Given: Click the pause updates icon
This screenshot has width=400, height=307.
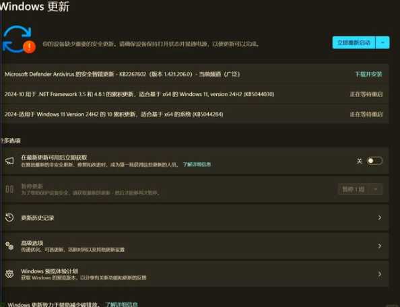Looking at the screenshot, I should 9,189.
